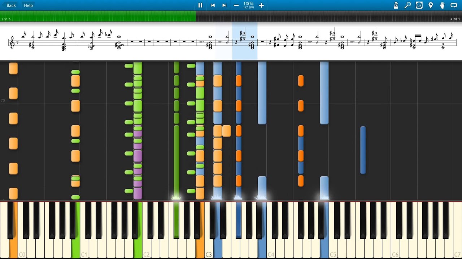Go back using the Back button
462x259 pixels.
pyautogui.click(x=11, y=5)
